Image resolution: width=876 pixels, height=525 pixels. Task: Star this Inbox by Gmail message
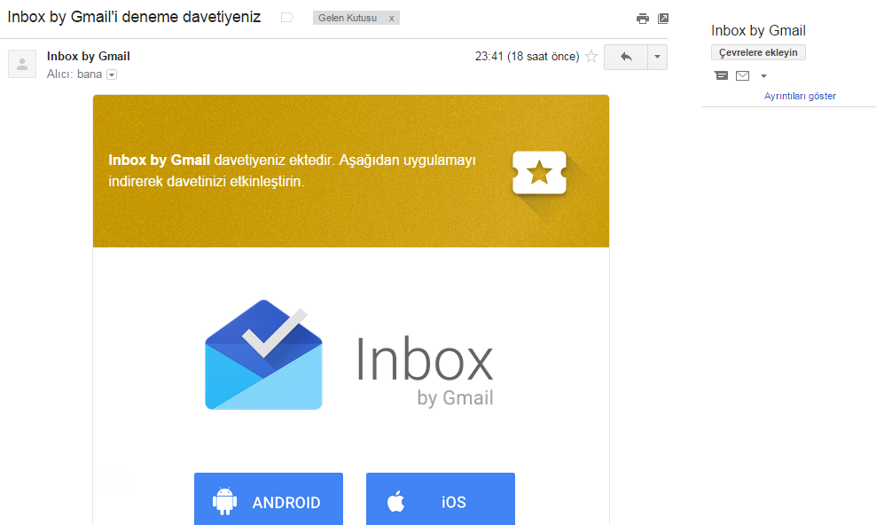click(591, 57)
